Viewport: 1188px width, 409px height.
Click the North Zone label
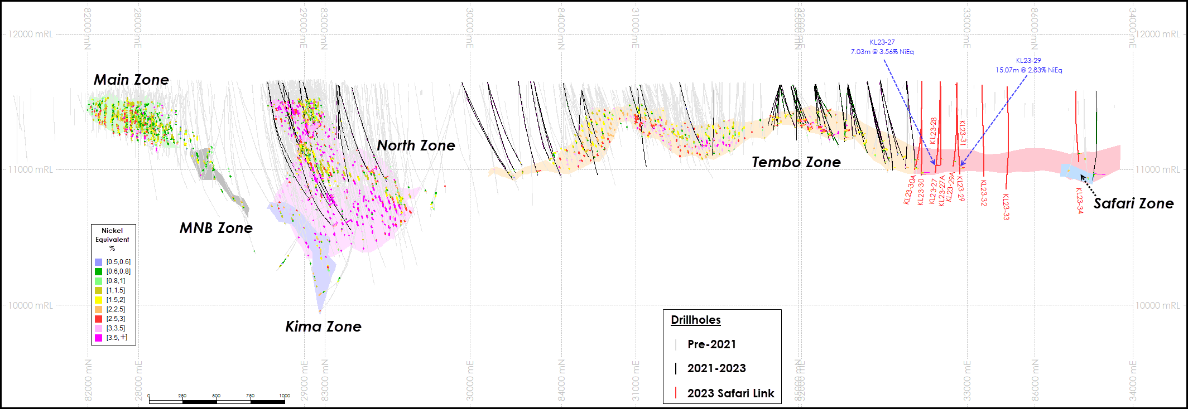[416, 145]
